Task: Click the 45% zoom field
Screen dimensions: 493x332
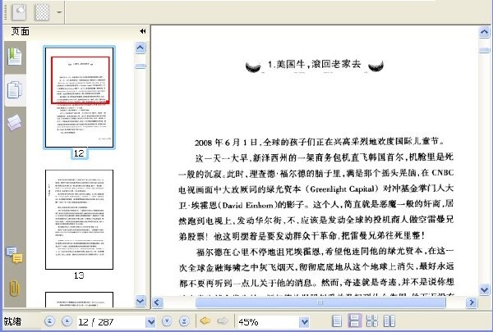Action: point(268,322)
